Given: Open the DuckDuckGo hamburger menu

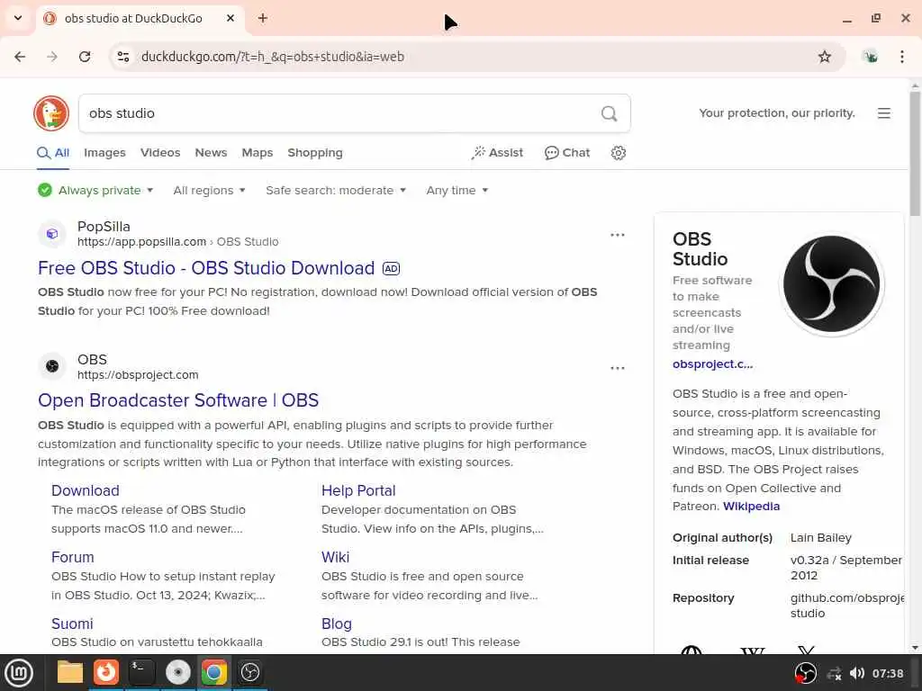Looking at the screenshot, I should pos(884,113).
